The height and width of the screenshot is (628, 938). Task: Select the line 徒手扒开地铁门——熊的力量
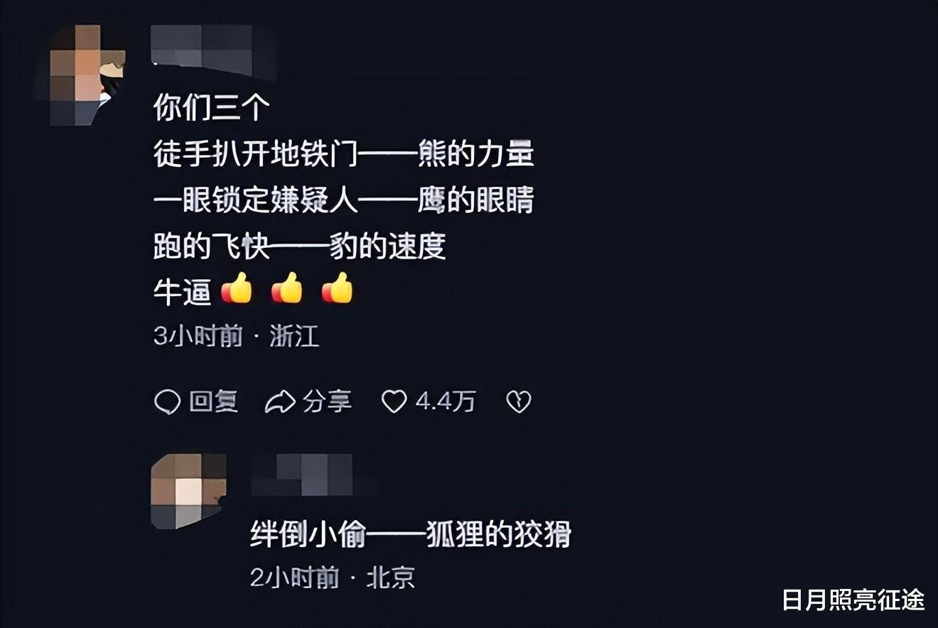click(344, 155)
